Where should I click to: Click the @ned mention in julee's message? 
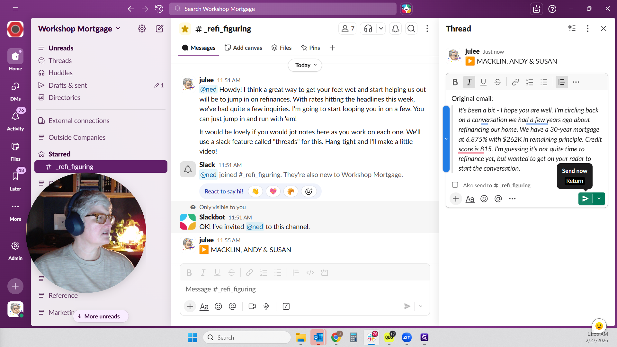click(208, 90)
